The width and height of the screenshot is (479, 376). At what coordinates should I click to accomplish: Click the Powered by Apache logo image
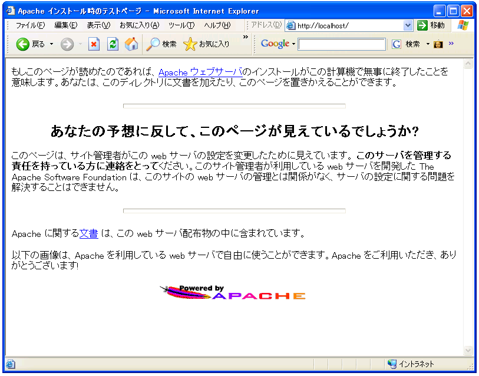(x=233, y=292)
